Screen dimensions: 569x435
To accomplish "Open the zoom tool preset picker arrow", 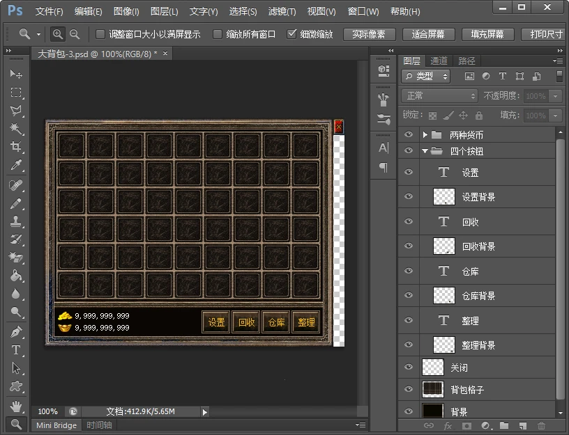I will pyautogui.click(x=38, y=34).
